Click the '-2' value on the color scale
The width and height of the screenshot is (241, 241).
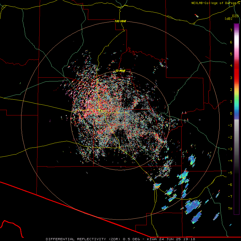tap(230, 137)
